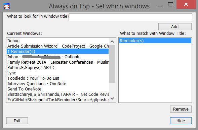This screenshot has height=130, width=198.
Task: Select the 1 Reminder(s) window entry
Action: tap(57, 52)
